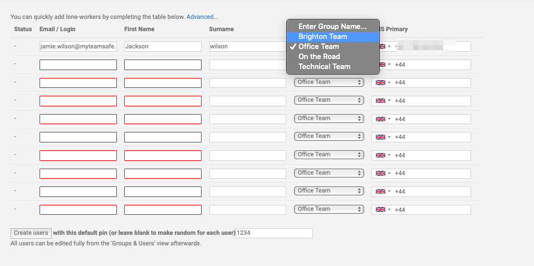This screenshot has height=266, width=534.
Task: Click the Surname field containing wilson
Action: pos(248,47)
